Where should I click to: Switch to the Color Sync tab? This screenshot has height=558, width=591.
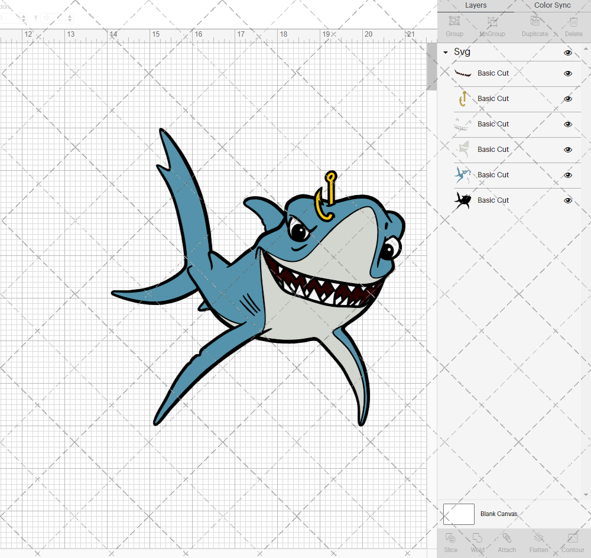[x=552, y=5]
